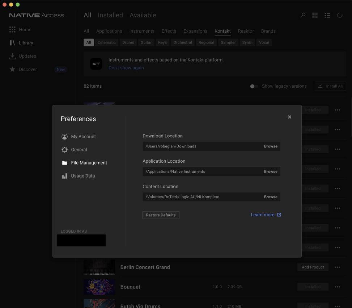Click the Library books icon in sidebar

(x=12, y=43)
